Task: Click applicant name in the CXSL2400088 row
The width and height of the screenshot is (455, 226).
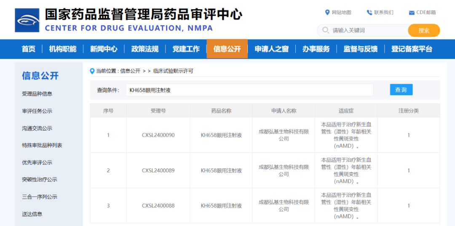Action: 284,206
